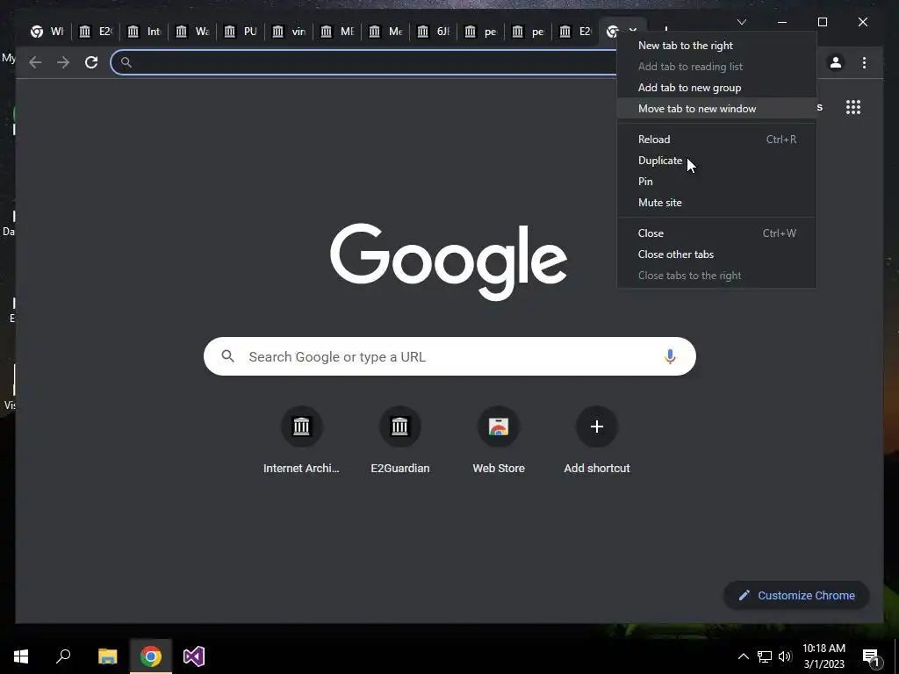Switch to the PU tab
899x674 pixels.
tap(241, 32)
